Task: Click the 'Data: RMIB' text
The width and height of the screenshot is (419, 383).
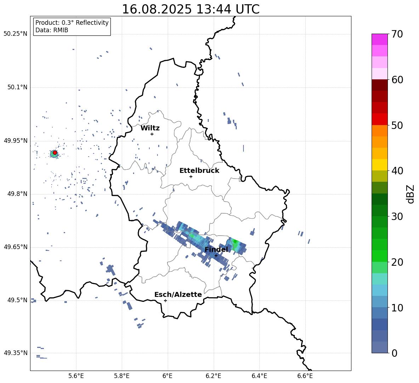Action: pos(52,30)
